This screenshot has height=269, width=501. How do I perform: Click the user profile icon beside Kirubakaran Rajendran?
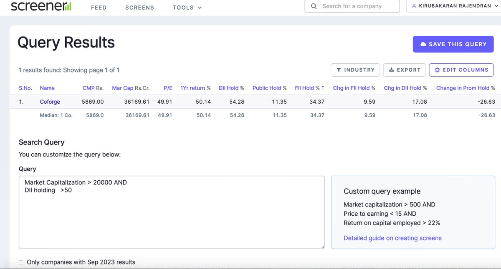click(x=414, y=6)
